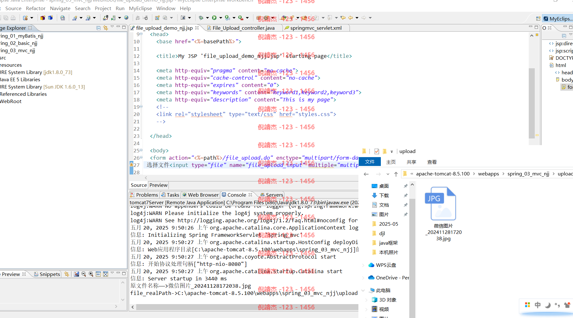Select the WebRoot folder in Package Explorer

tap(11, 101)
